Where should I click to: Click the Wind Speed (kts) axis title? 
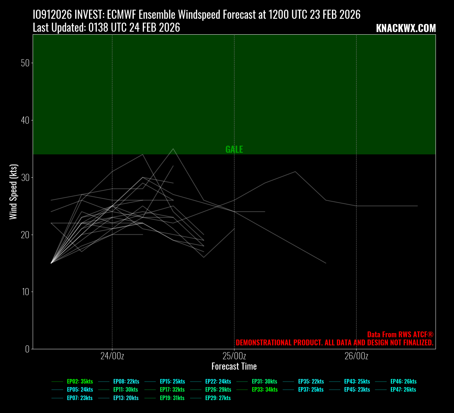tap(13, 192)
